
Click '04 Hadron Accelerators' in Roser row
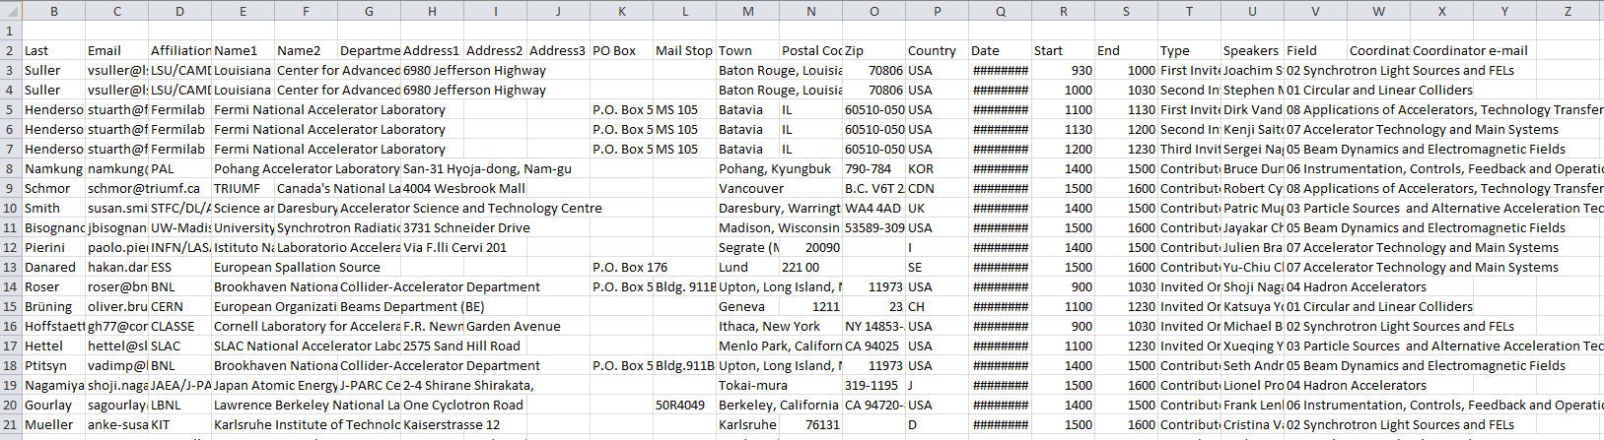click(1357, 286)
